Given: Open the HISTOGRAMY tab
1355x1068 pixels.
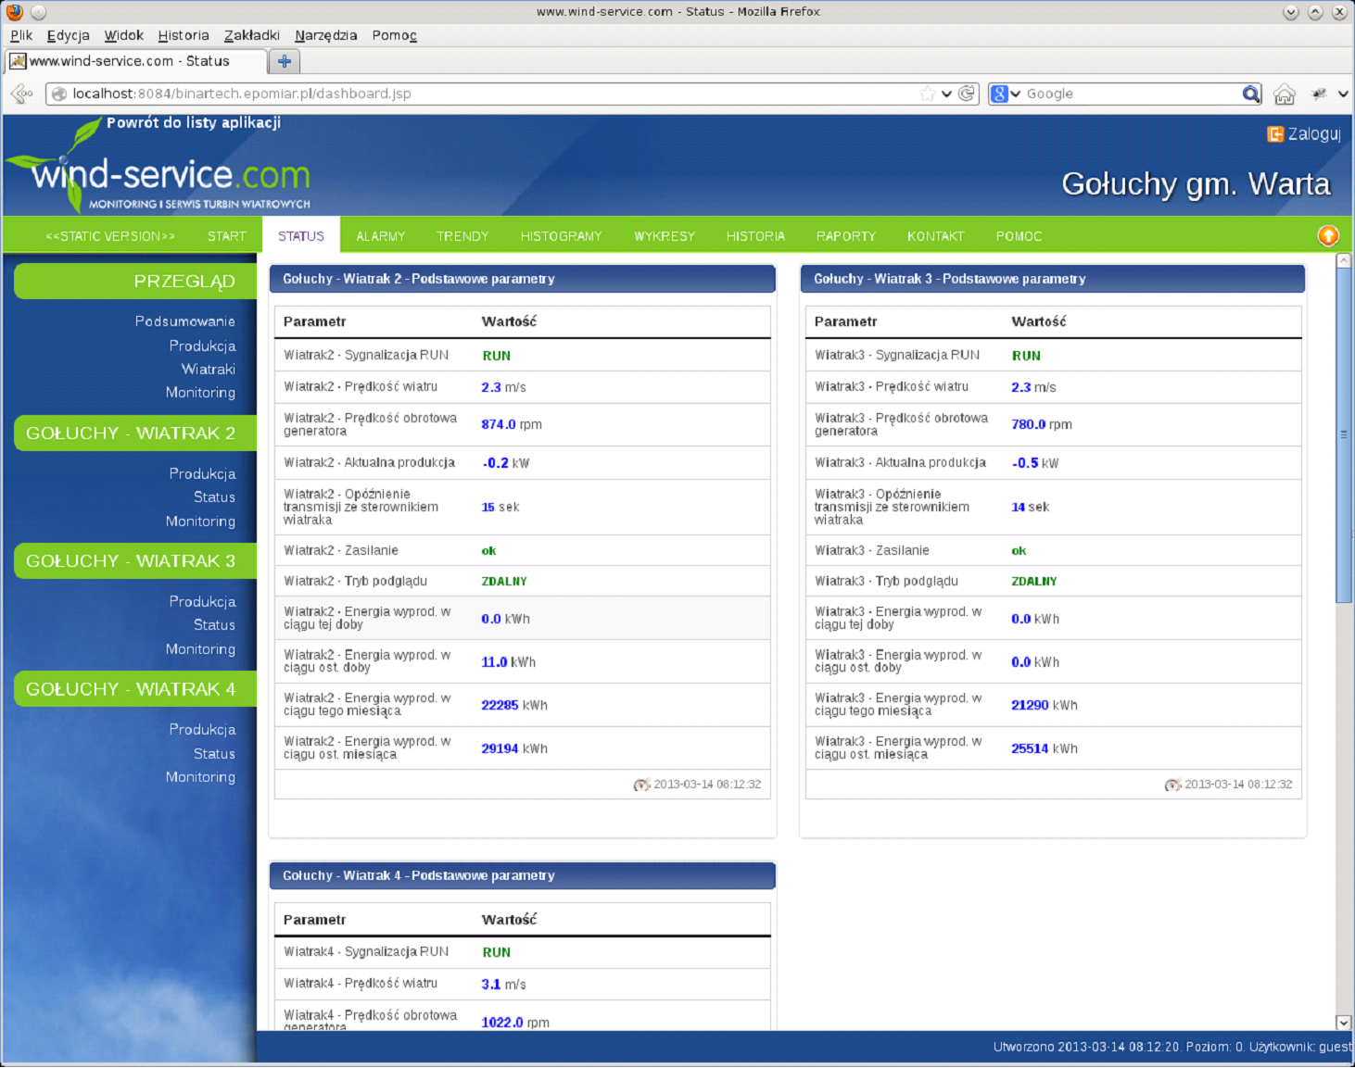Looking at the screenshot, I should pyautogui.click(x=561, y=236).
